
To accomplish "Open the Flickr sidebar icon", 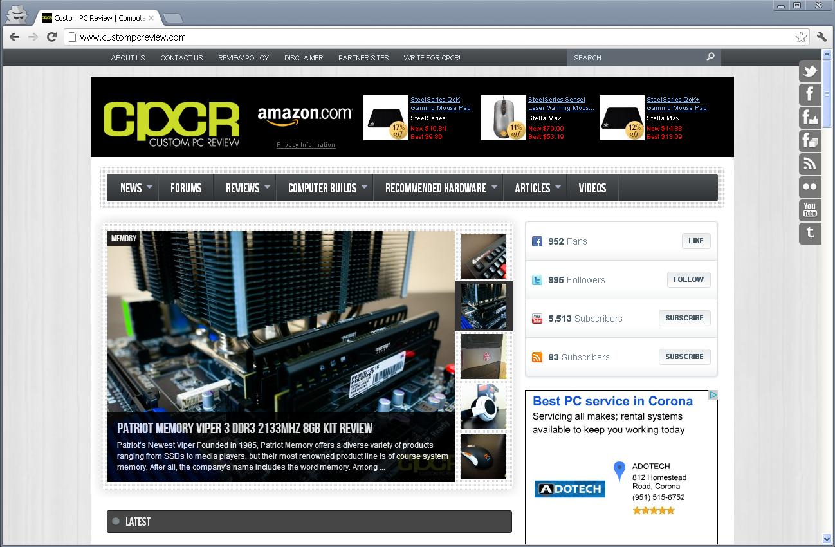I will click(x=810, y=187).
